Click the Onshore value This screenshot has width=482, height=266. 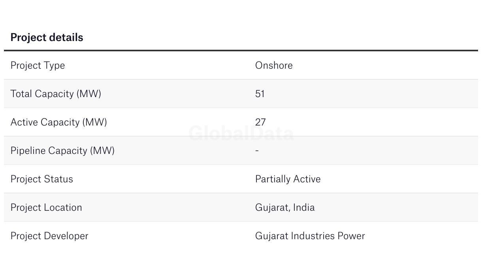[x=274, y=66]
